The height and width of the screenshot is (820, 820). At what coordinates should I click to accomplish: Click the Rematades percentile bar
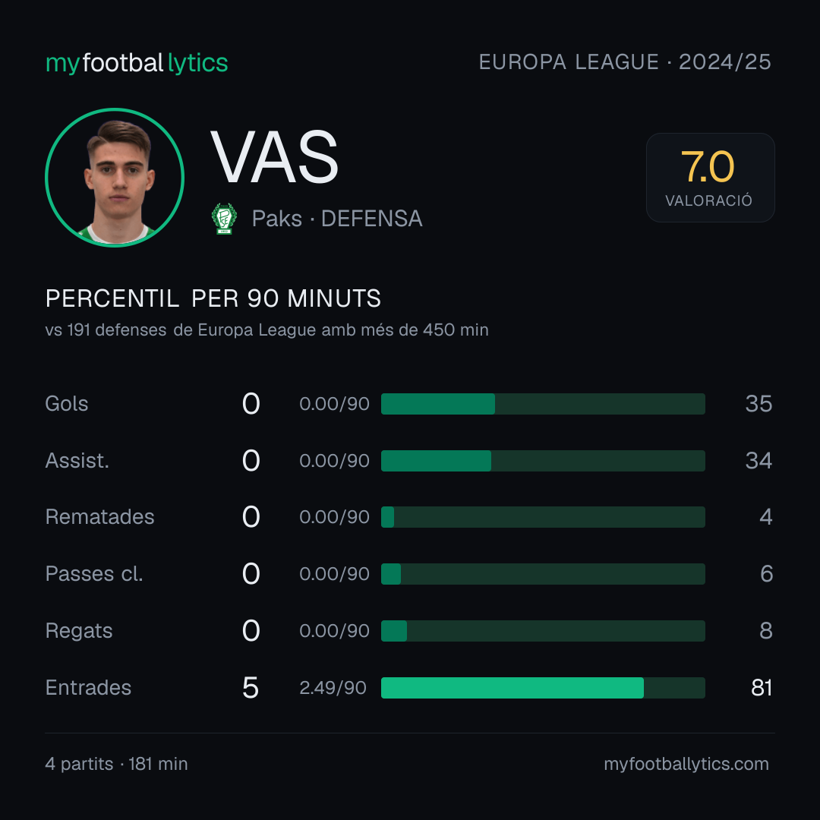(543, 517)
